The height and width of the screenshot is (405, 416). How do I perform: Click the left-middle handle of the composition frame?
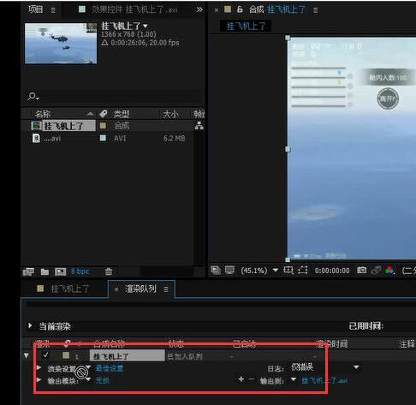point(288,149)
